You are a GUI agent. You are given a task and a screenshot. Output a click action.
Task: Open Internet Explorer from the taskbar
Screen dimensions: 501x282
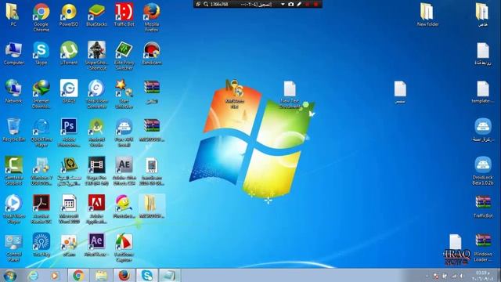(x=33, y=275)
